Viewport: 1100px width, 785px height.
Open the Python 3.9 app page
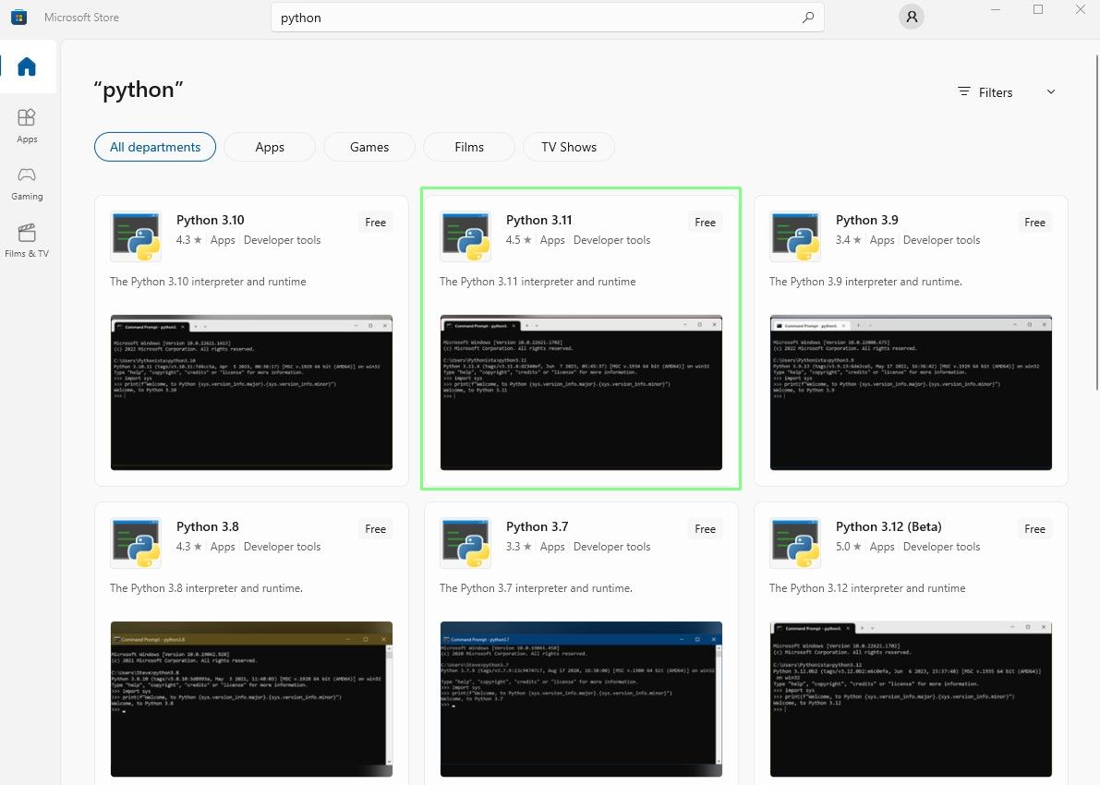tap(866, 220)
